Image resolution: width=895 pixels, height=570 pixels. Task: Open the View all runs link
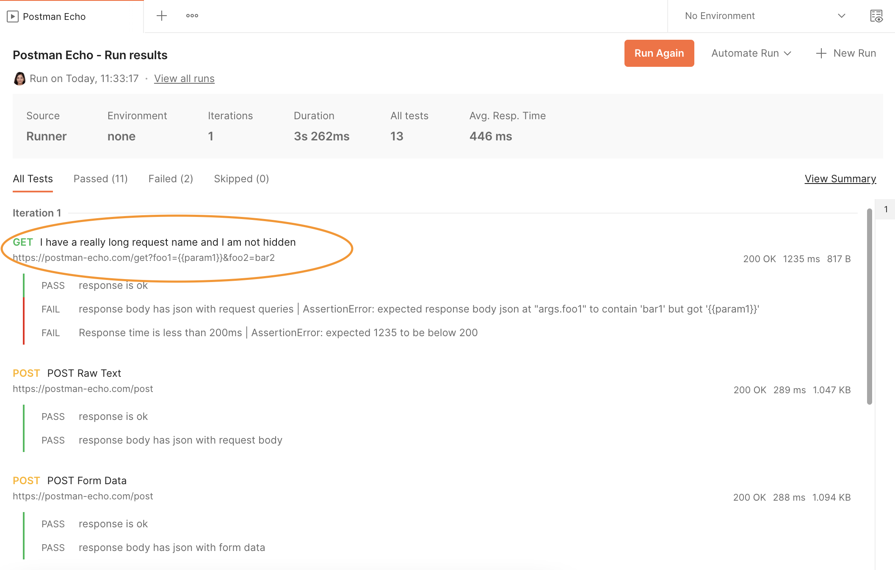coord(184,78)
